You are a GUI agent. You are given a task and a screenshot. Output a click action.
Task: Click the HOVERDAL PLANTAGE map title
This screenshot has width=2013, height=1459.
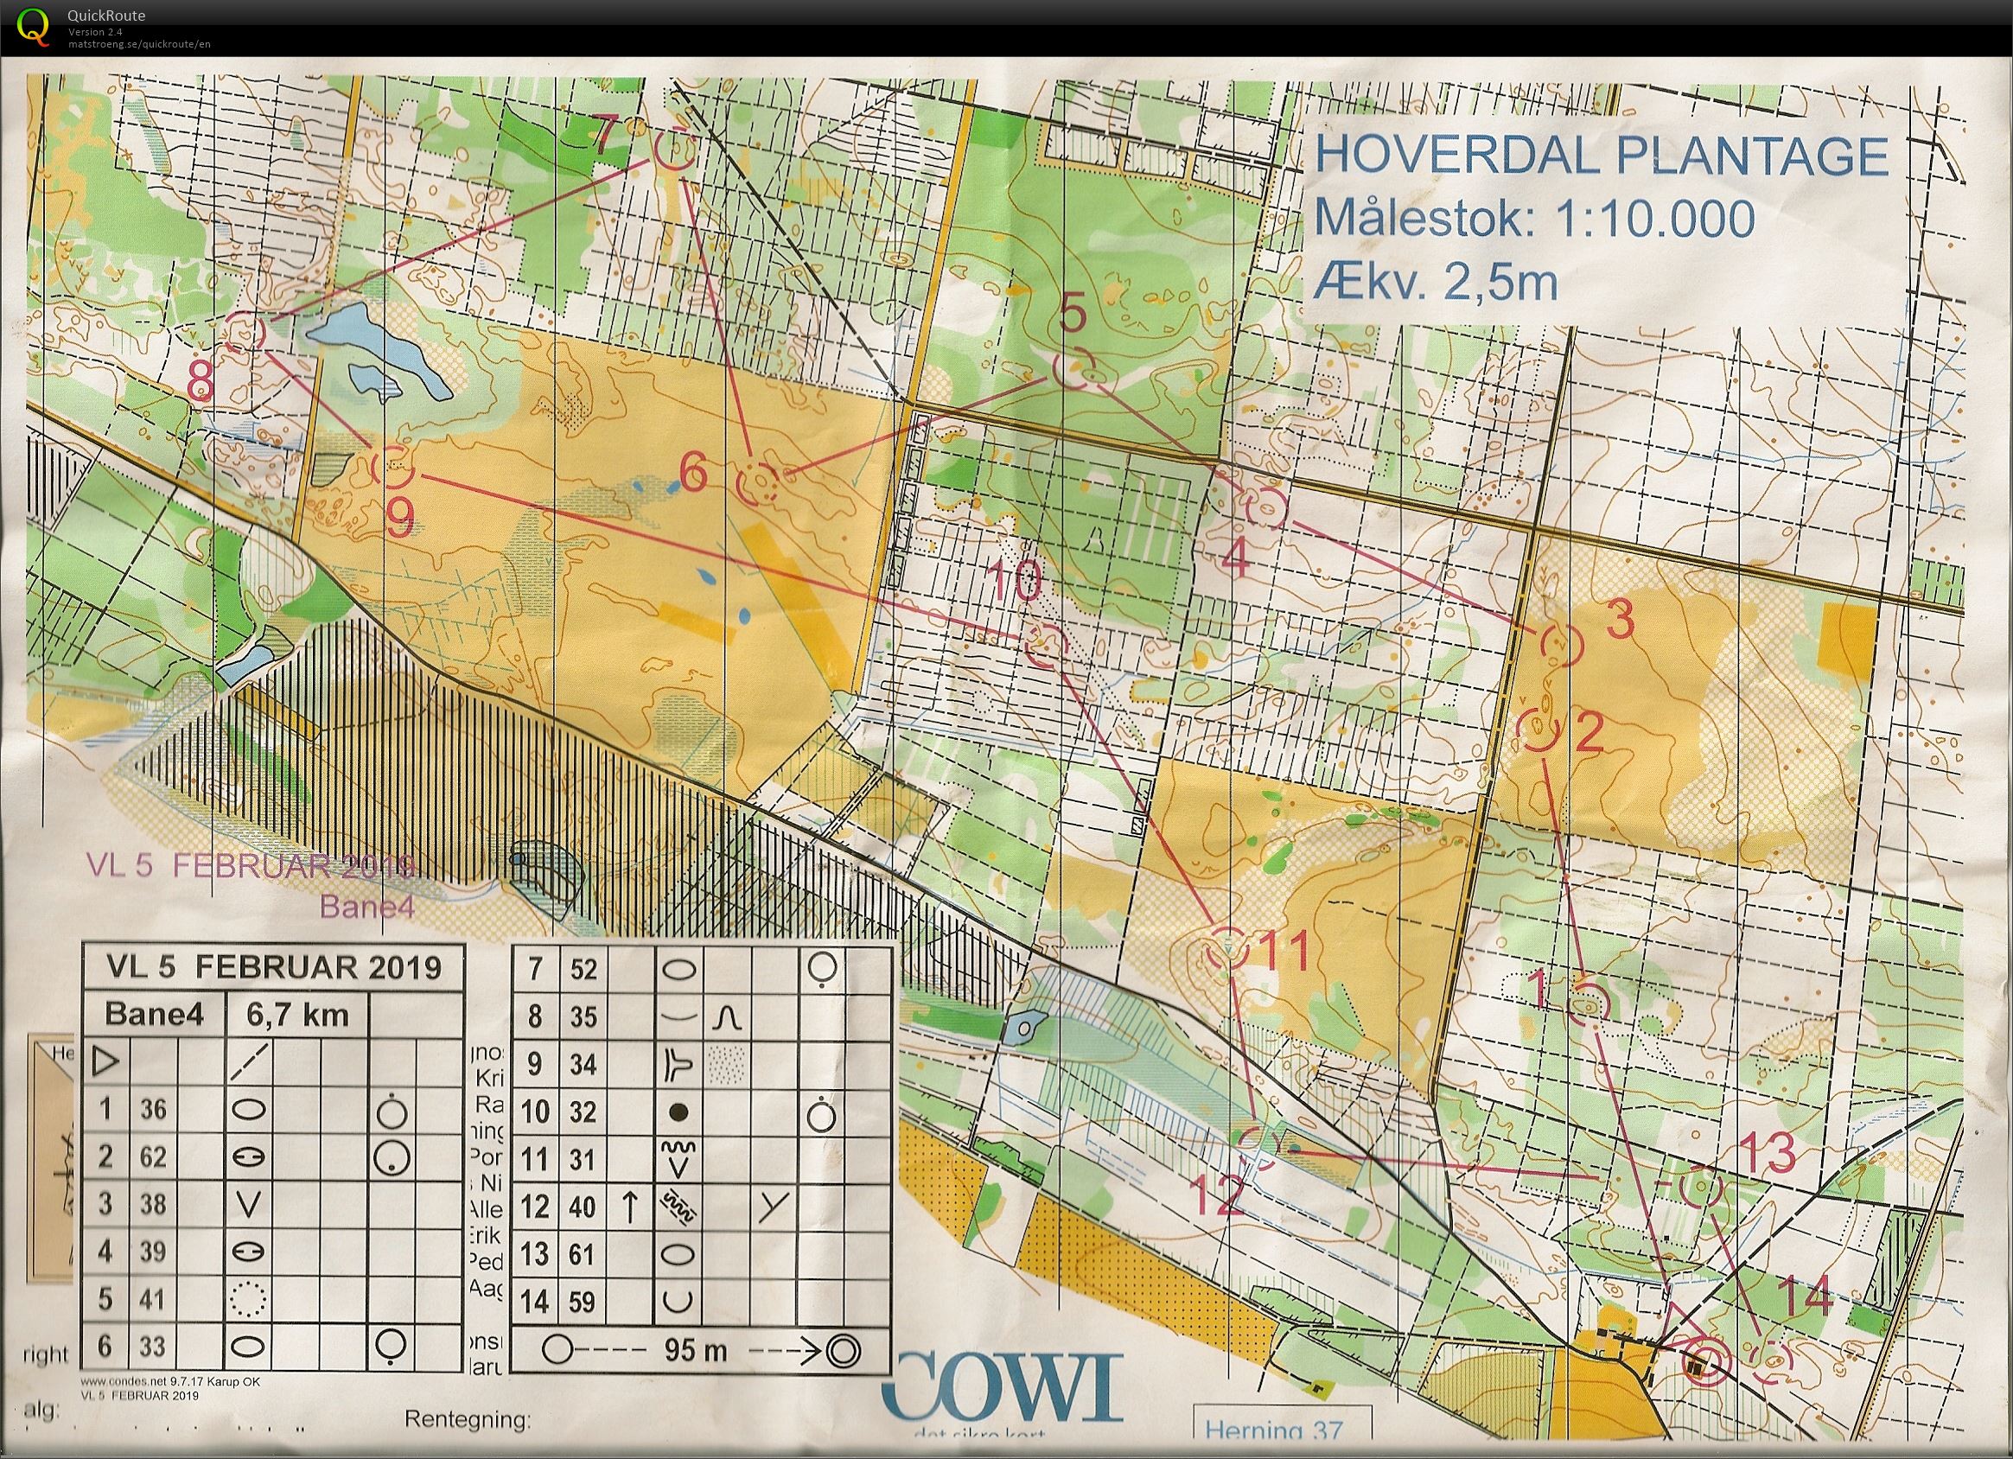click(x=1602, y=157)
